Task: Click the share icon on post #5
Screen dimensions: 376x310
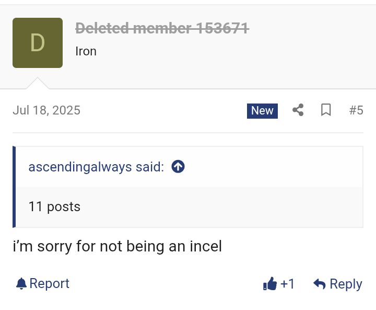Action: pyautogui.click(x=298, y=110)
